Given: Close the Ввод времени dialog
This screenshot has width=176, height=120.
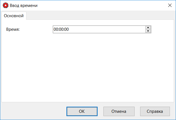Looking at the screenshot, I should (170, 5).
